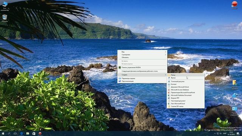
Task: Create a Презентация Microsoft PowerPoint
Action: 186,93
